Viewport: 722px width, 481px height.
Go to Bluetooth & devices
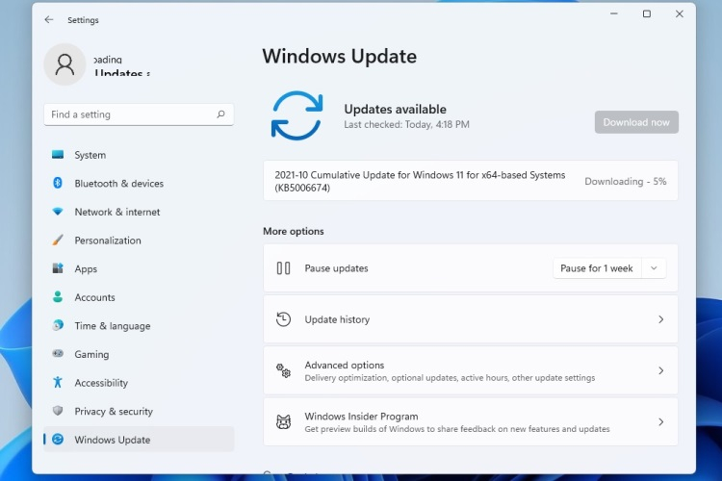139,184
